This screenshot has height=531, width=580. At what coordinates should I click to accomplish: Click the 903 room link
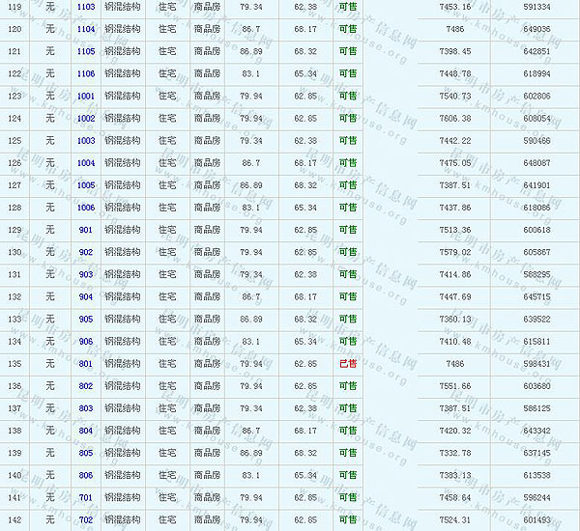pyautogui.click(x=86, y=274)
